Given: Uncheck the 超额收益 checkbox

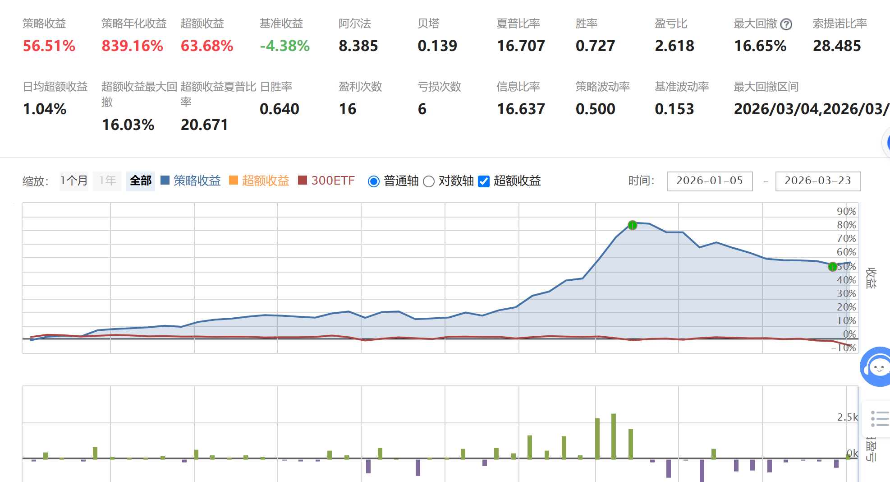Looking at the screenshot, I should coord(484,181).
